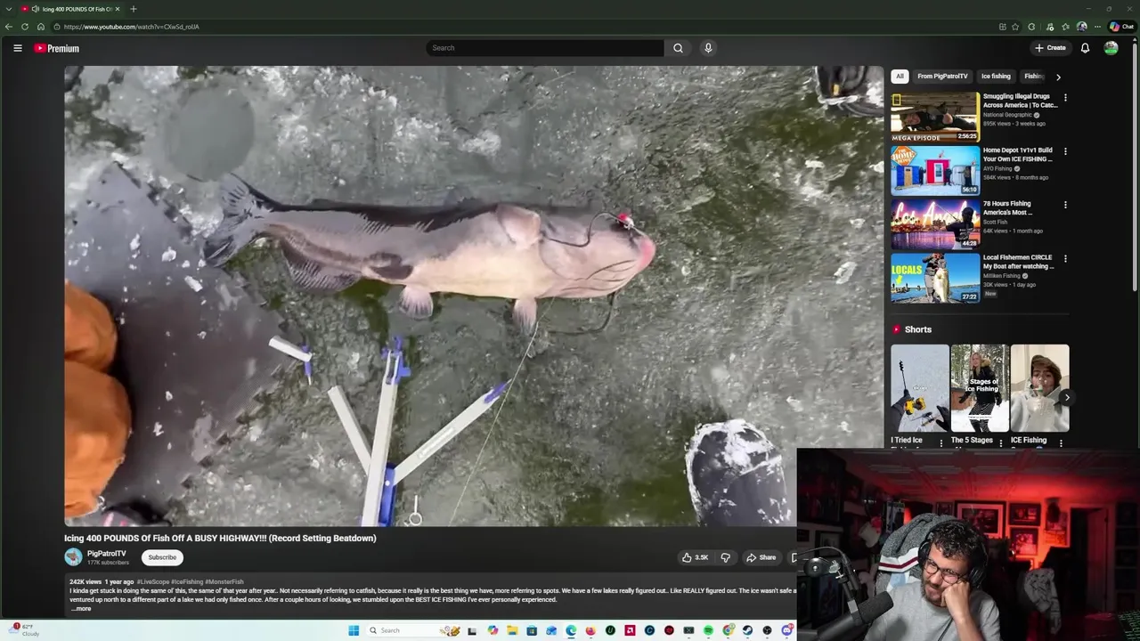This screenshot has width=1140, height=641.
Task: Open options for the ICE Fishing Short
Action: [1060, 442]
